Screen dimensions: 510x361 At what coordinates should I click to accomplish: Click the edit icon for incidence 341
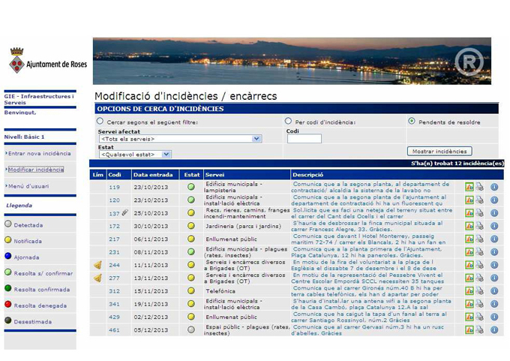coord(469,304)
